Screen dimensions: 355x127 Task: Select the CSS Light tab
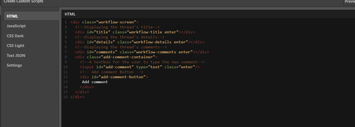coord(15,46)
